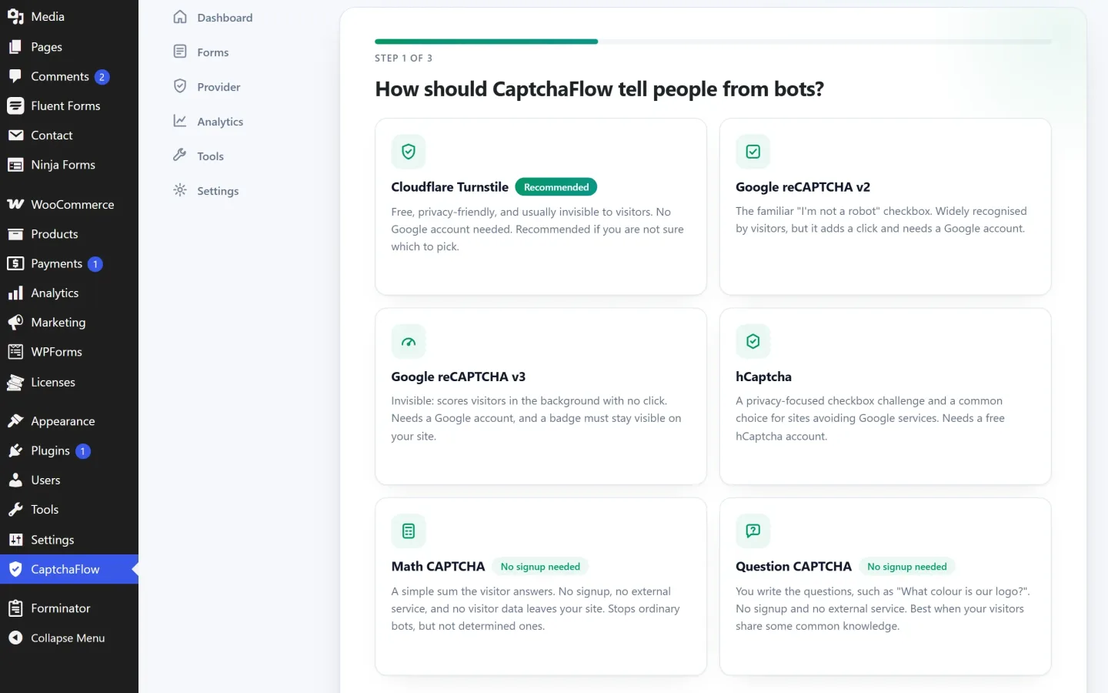Click the No signup needed badge on Question CAPTCHA

tap(907, 567)
